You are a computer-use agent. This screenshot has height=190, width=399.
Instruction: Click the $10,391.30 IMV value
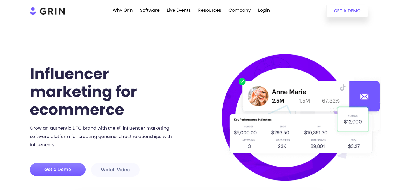(316, 132)
